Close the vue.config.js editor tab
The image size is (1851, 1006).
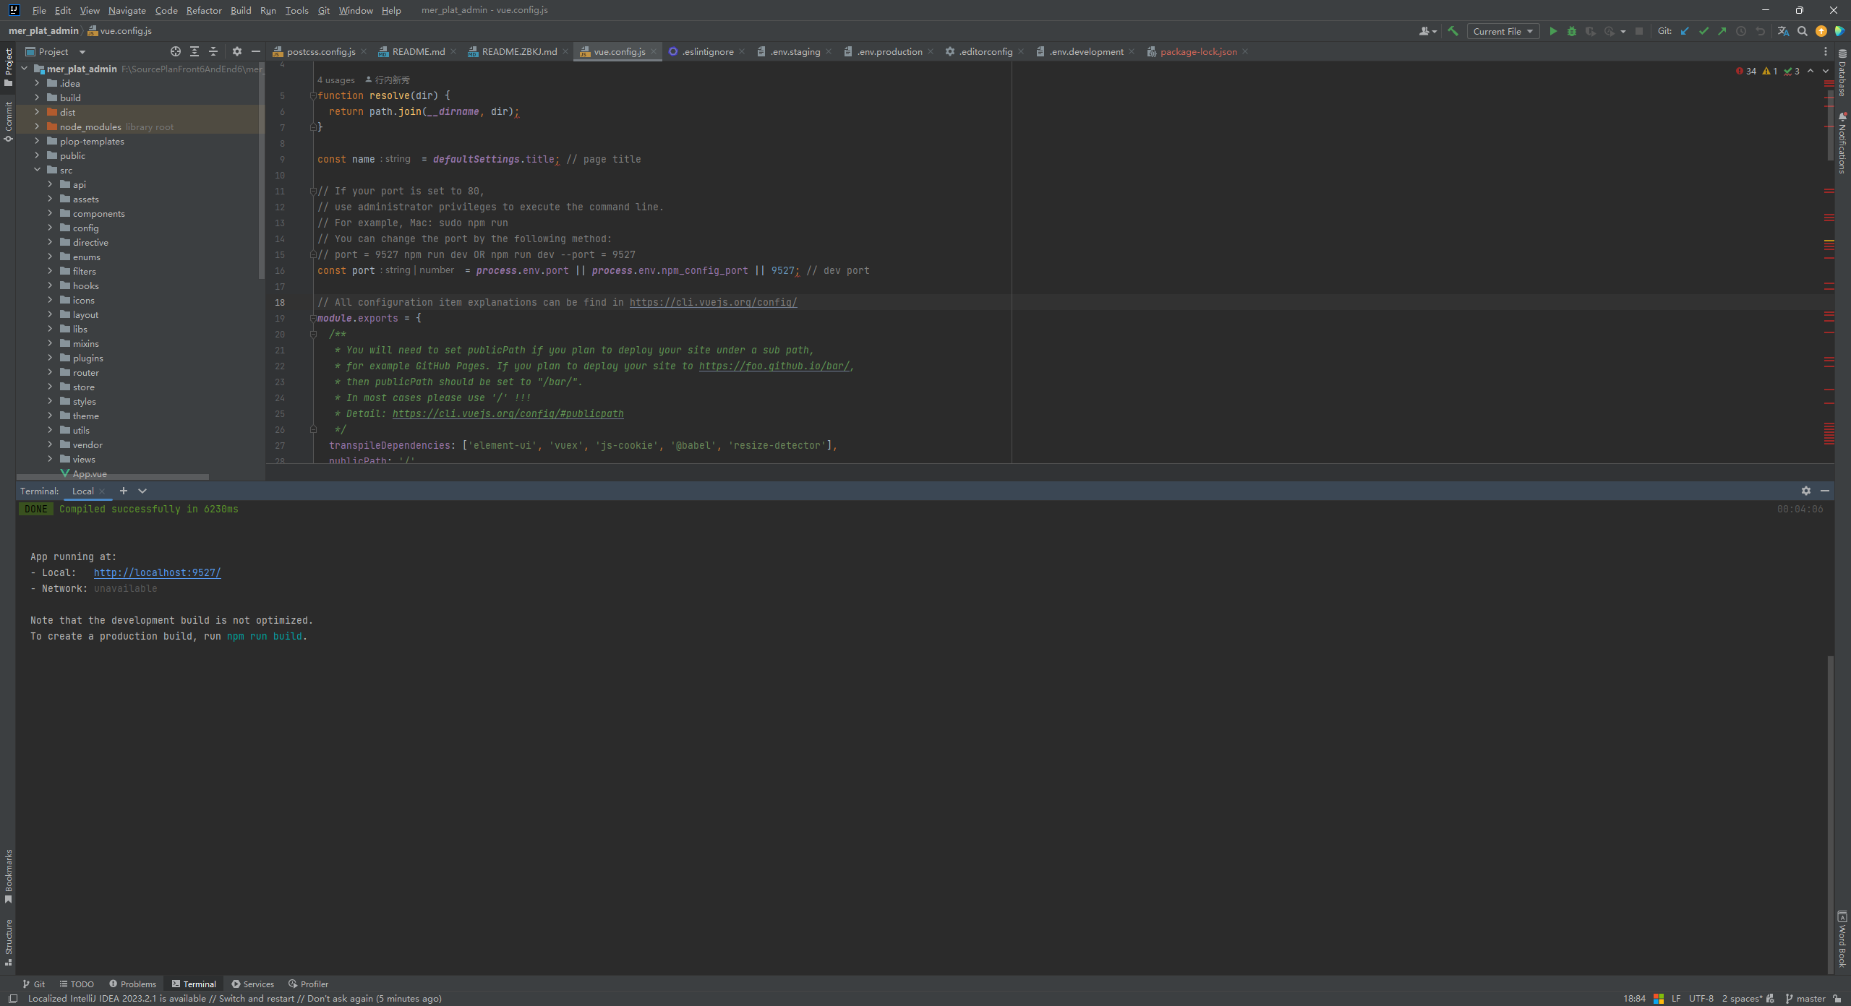(x=654, y=51)
